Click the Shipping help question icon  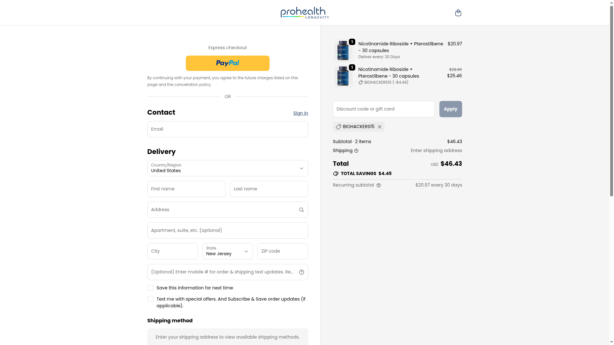click(x=356, y=151)
